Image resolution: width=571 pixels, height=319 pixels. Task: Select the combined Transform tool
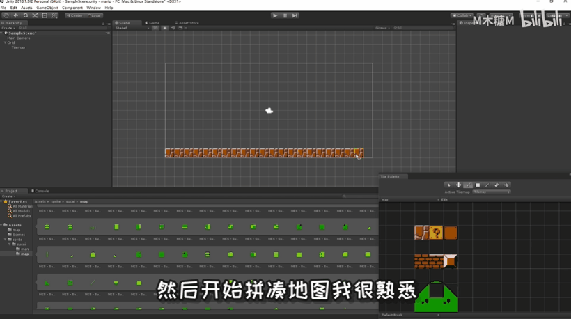(x=54, y=15)
